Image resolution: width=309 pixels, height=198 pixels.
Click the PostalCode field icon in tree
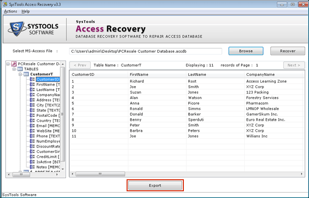pyautogui.click(x=32, y=115)
